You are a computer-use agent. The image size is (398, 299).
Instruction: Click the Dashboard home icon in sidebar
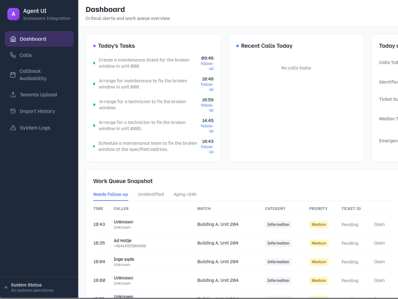coord(13,39)
